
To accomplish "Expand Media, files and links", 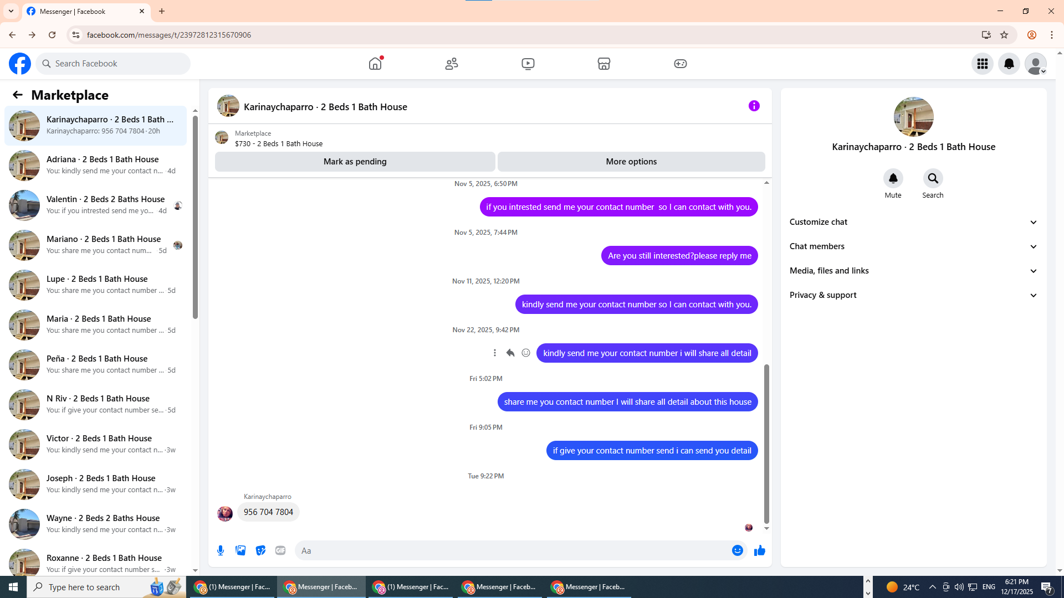I will 913,271.
